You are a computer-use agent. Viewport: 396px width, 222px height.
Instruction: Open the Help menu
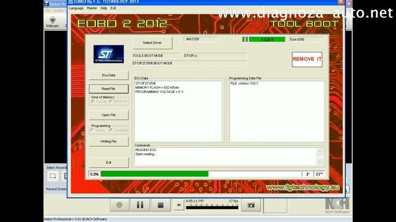click(x=104, y=8)
